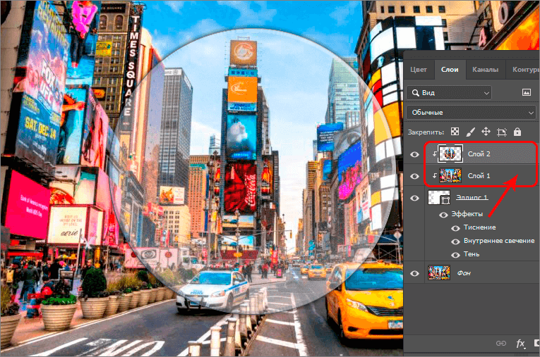Open the Обычные blend mode dropdown
540x357 pixels.
(471, 113)
